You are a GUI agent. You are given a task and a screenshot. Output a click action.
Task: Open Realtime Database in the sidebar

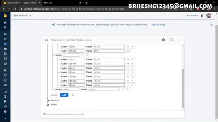[5, 44]
